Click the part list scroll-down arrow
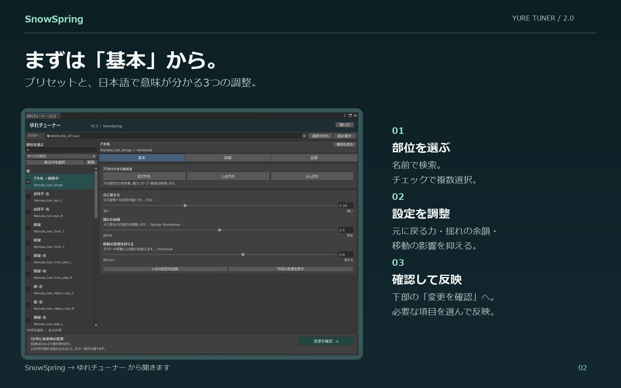Screen dimensions: 621x388 coord(96,325)
